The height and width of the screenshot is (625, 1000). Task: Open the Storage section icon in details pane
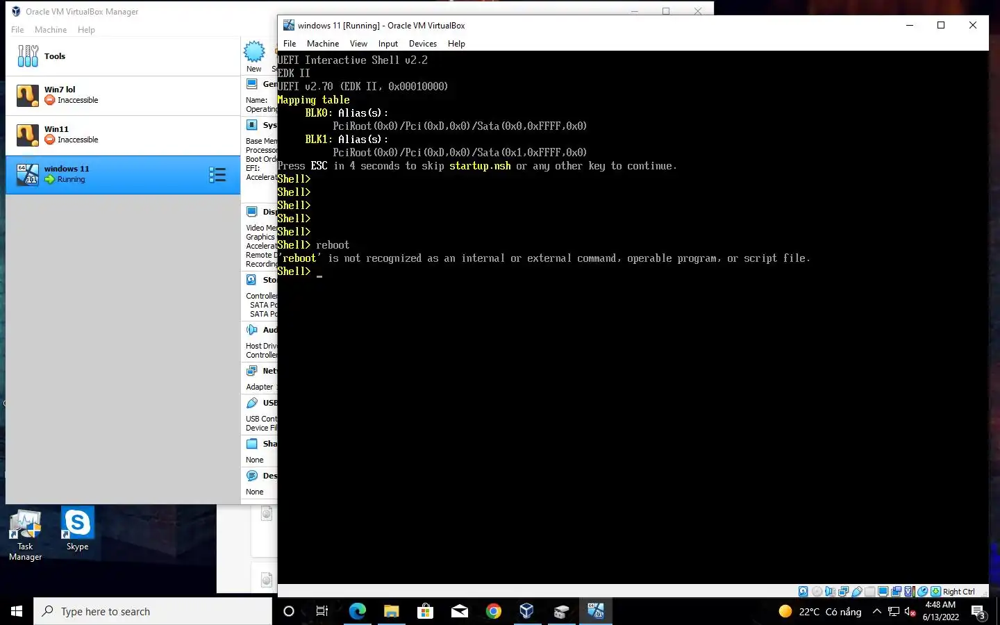(x=252, y=280)
